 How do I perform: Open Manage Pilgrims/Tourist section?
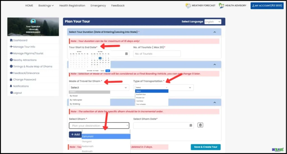pyautogui.click(x=28, y=53)
